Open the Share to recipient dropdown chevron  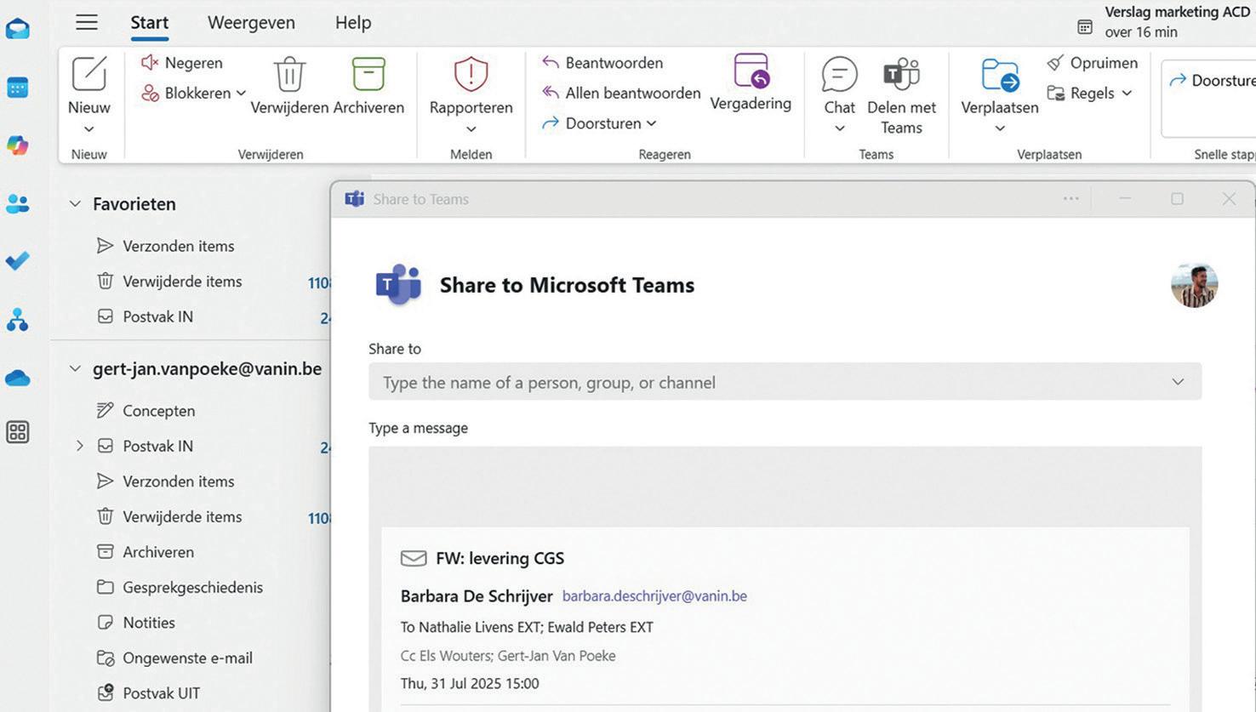coord(1178,382)
